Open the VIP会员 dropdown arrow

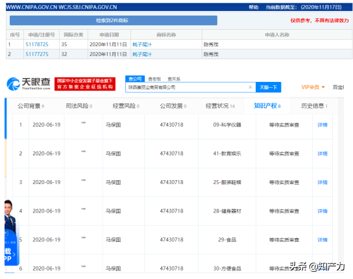pos(323,87)
